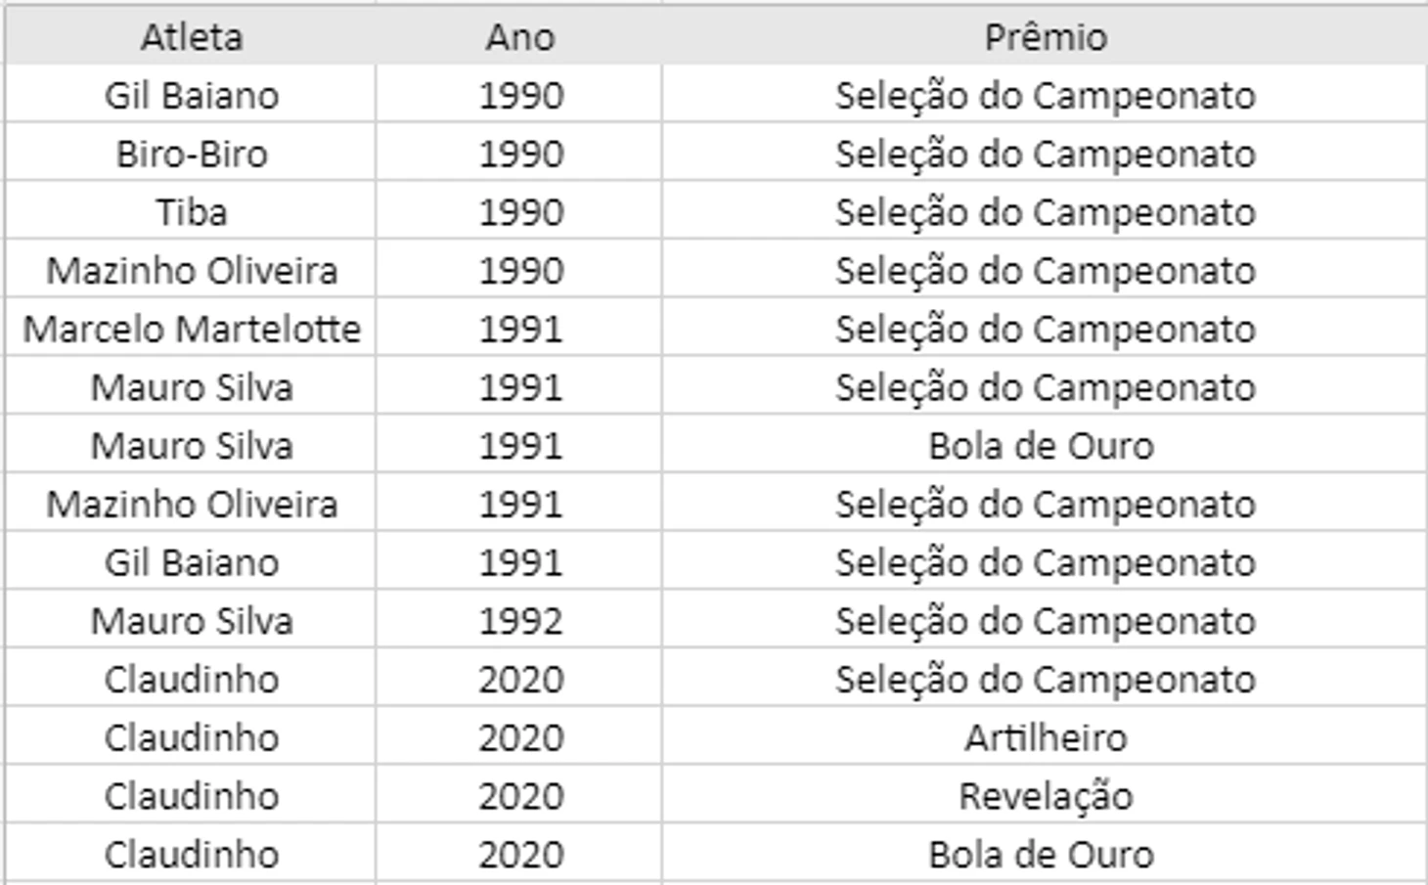Click the 1992 year cell
1428x885 pixels.
(x=519, y=621)
